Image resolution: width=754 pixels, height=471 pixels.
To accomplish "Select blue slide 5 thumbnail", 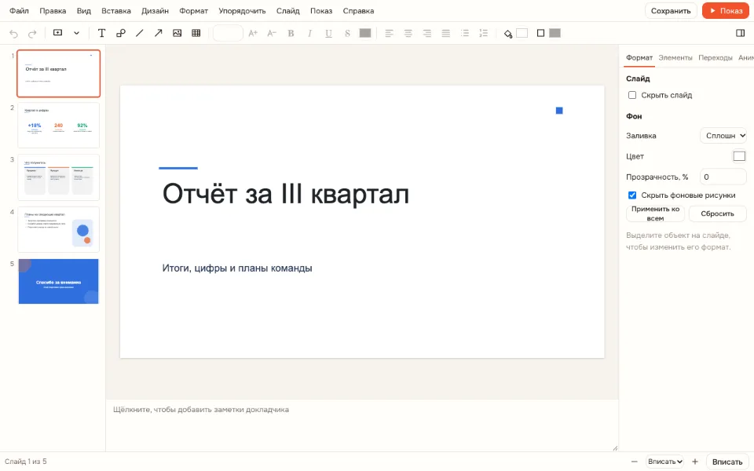I will point(59,281).
